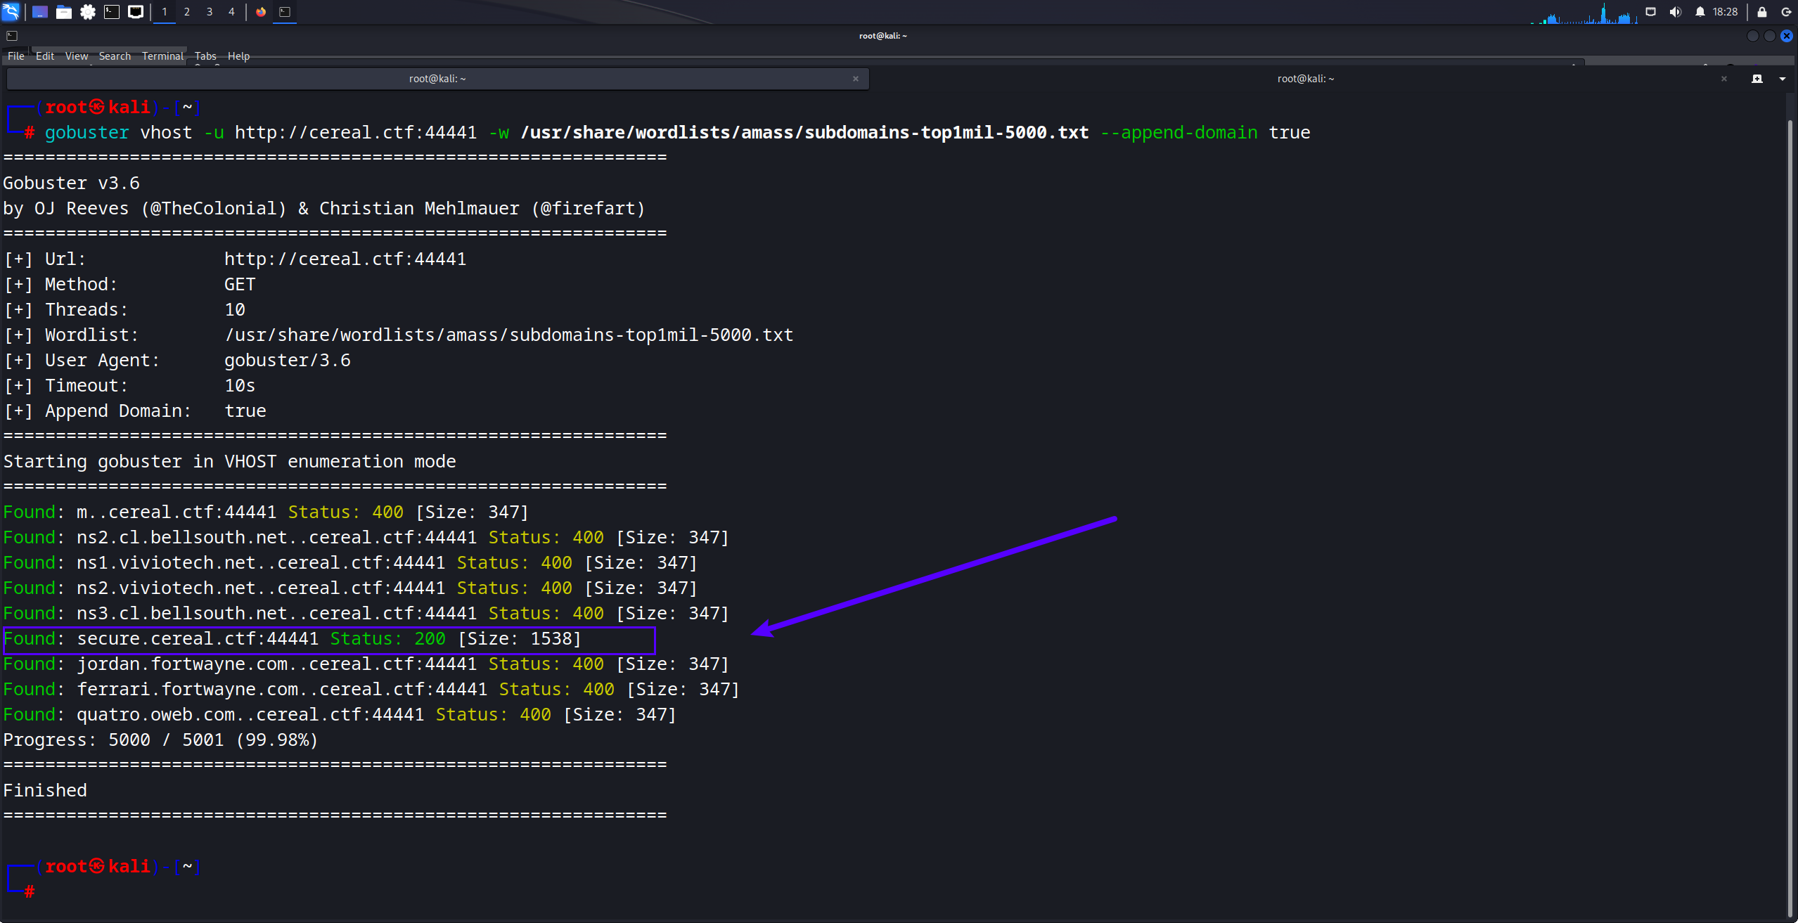Close the second root@kali tab

[1724, 79]
